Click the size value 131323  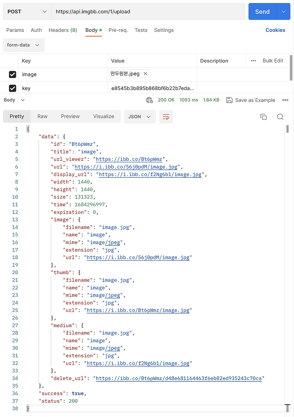coord(83,197)
